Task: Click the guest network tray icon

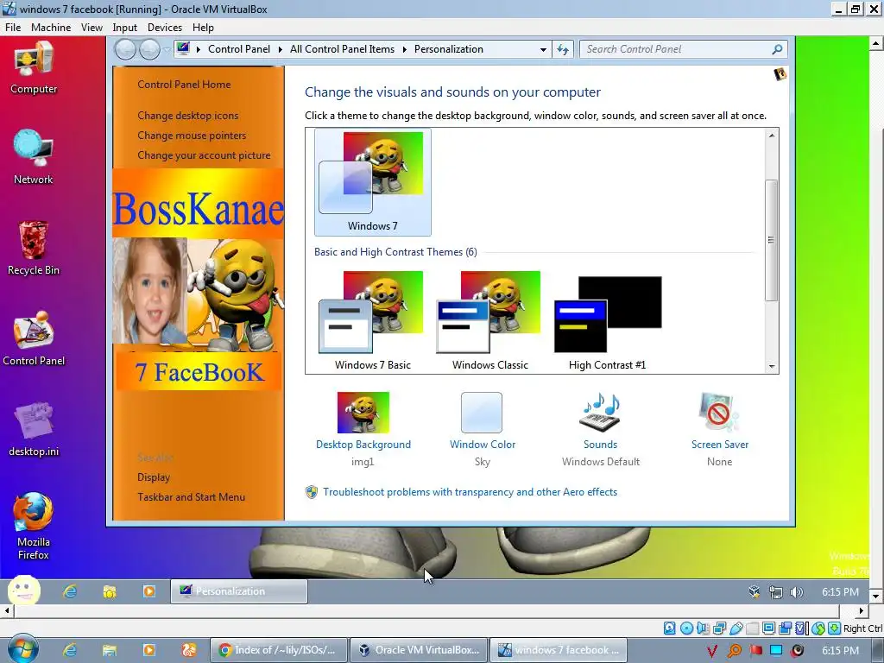Action: click(776, 592)
